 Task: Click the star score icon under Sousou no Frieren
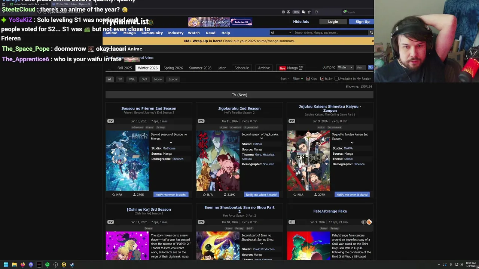pos(113,195)
